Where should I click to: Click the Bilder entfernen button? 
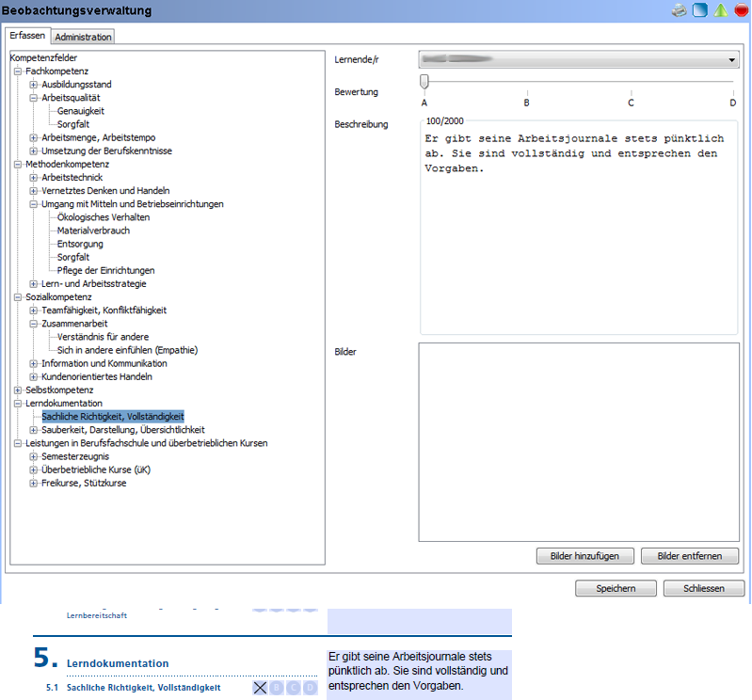tap(690, 556)
